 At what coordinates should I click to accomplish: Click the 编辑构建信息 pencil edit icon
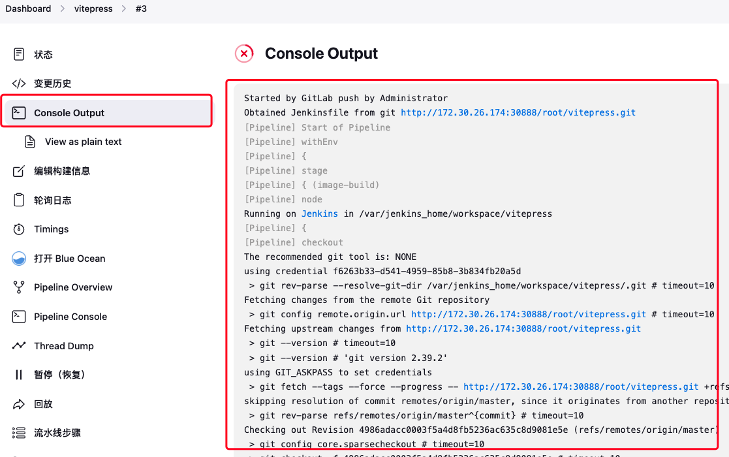pyautogui.click(x=19, y=171)
